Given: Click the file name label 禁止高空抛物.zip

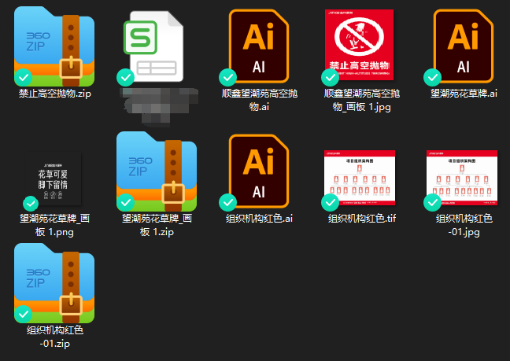Looking at the screenshot, I should pos(55,95).
